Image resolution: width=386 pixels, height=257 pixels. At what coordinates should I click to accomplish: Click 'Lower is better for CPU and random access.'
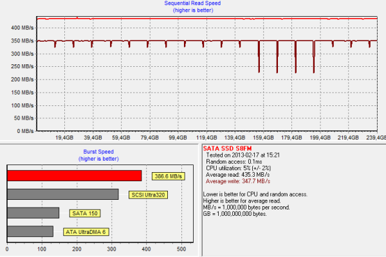click(x=255, y=194)
